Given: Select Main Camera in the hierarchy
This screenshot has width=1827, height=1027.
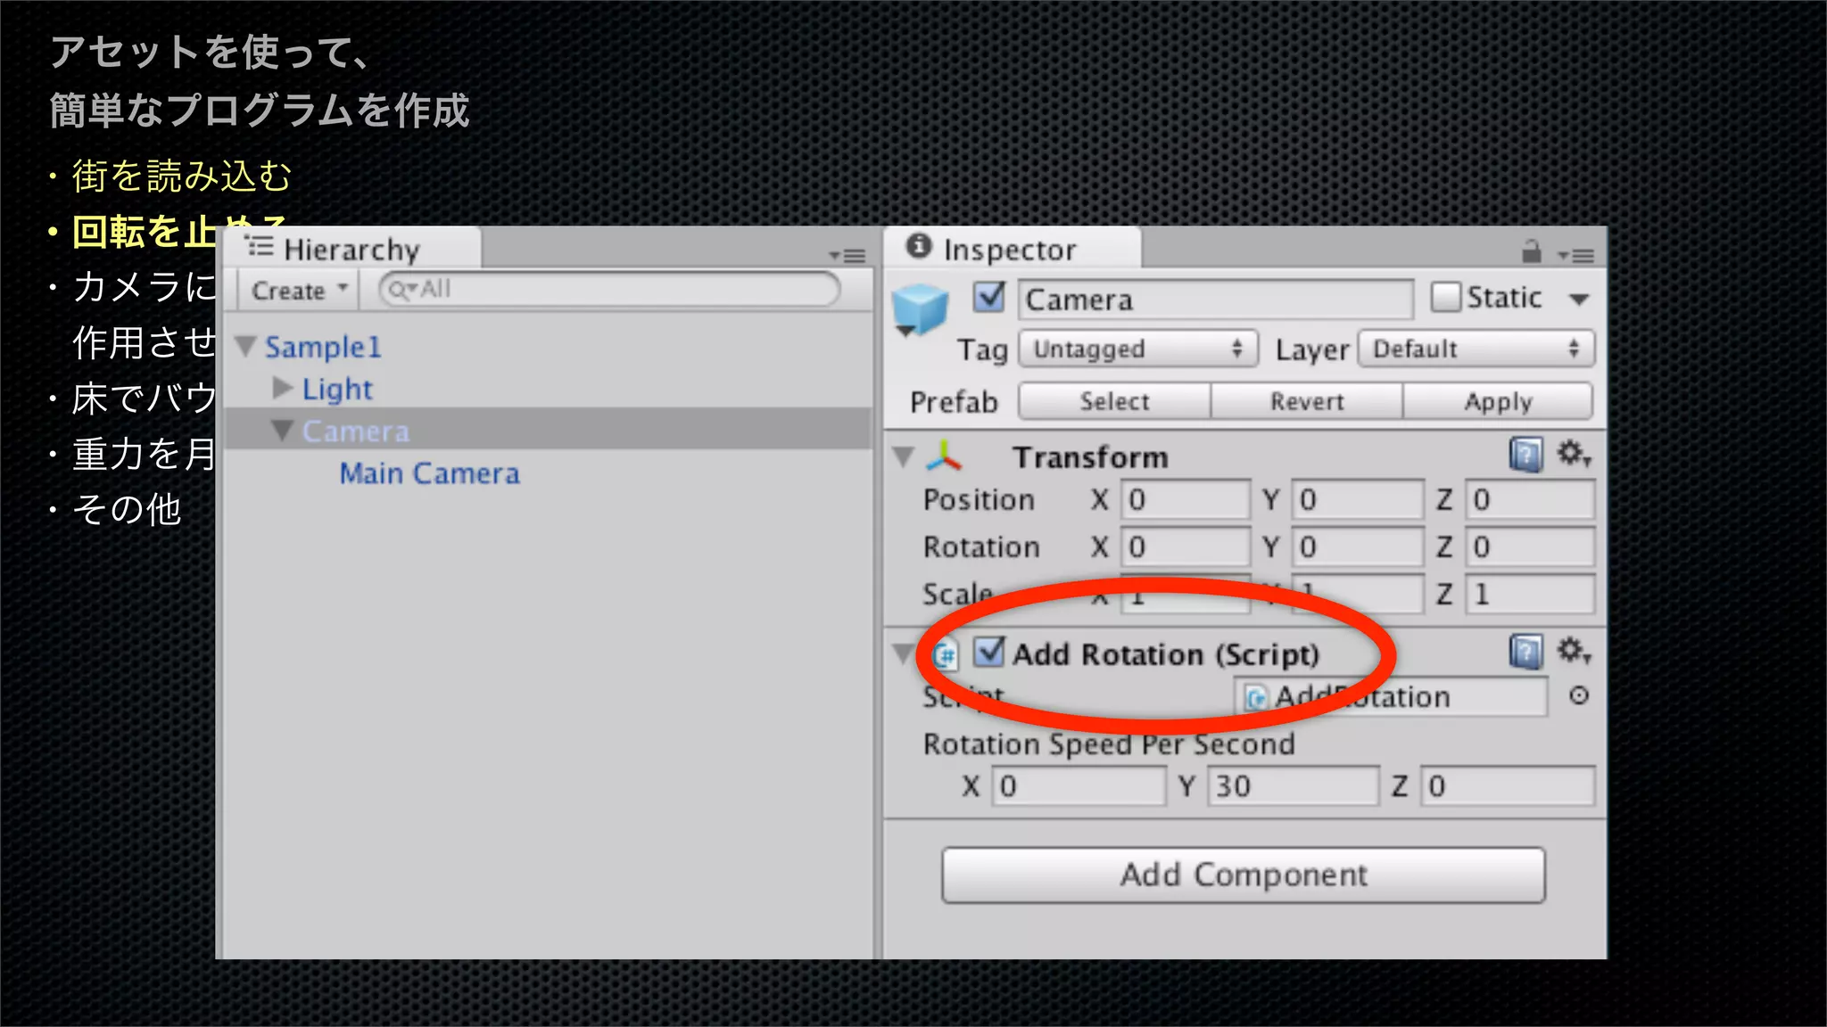Looking at the screenshot, I should (x=429, y=473).
